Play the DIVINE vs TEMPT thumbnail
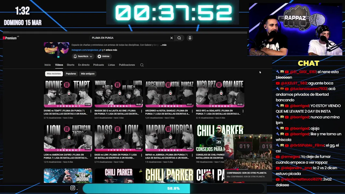 (68, 94)
